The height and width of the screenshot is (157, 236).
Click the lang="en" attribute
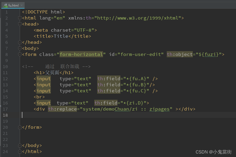tap(52, 18)
